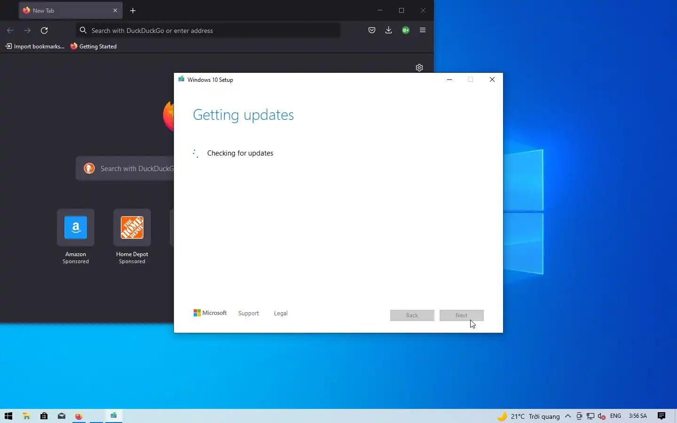677x423 pixels.
Task: Close the New Tab tab
Action: (x=115, y=10)
